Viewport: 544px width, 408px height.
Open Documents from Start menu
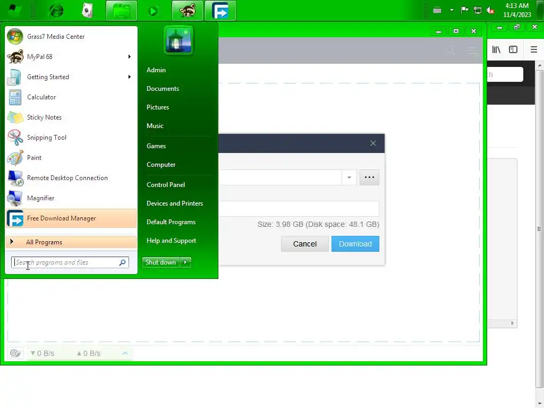click(x=163, y=89)
